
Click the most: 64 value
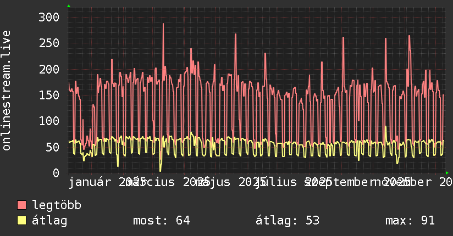pyautogui.click(x=162, y=221)
